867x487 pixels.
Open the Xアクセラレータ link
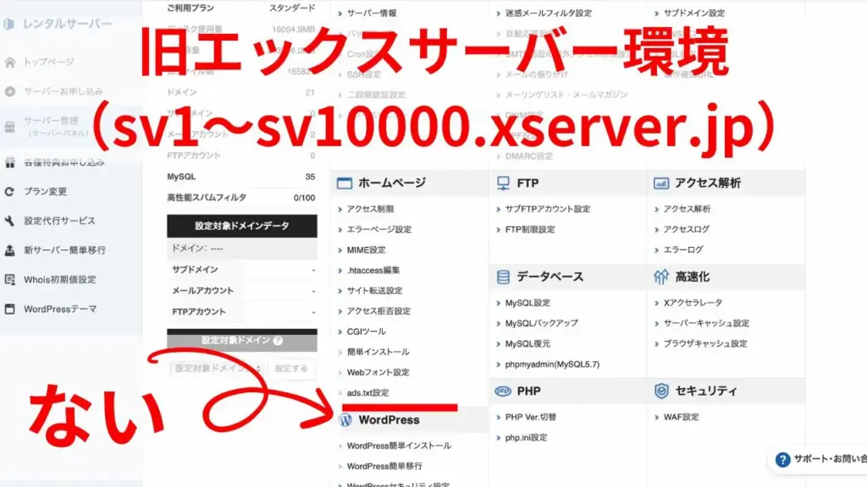(693, 304)
